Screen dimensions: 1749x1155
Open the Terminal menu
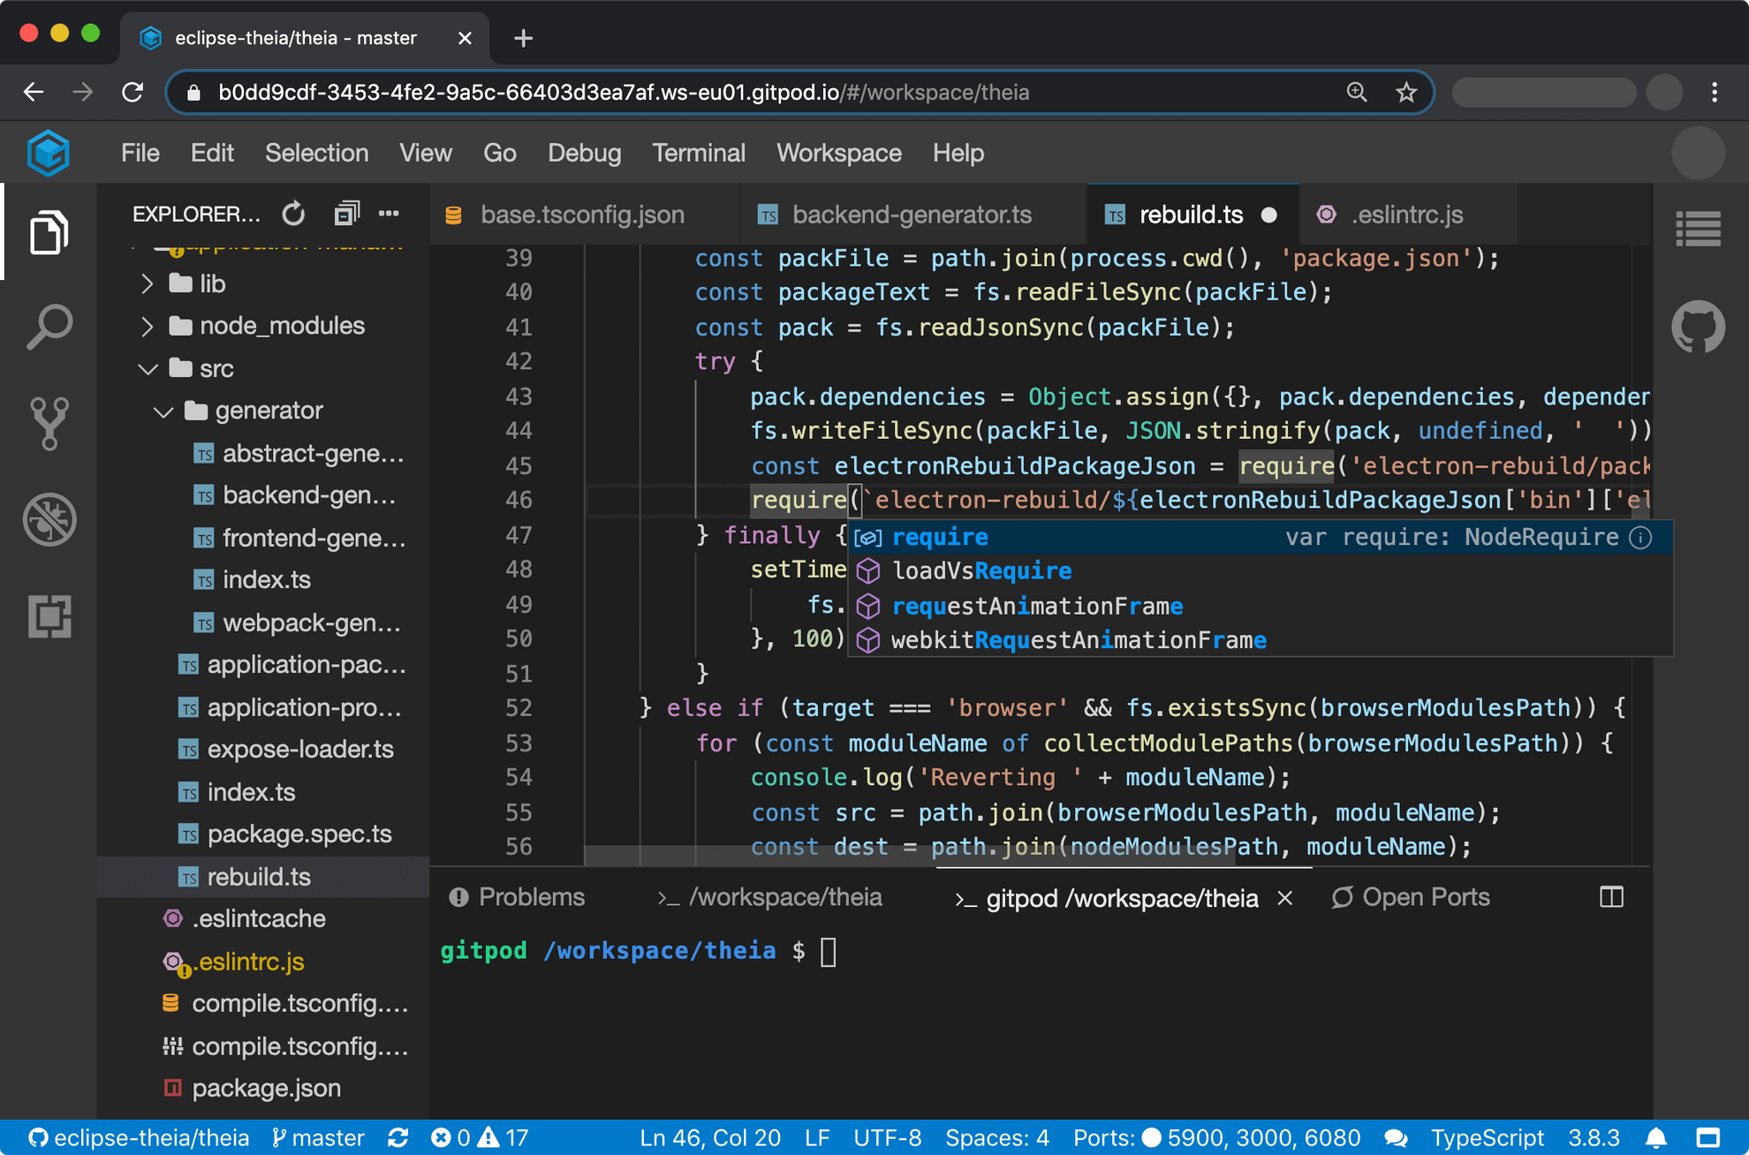(x=699, y=153)
